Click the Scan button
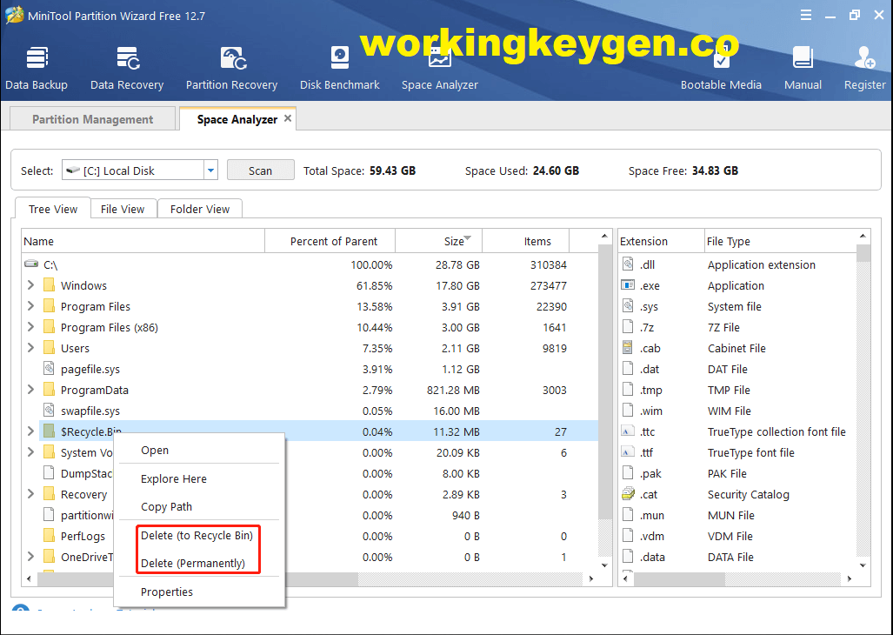The width and height of the screenshot is (893, 635). 260,170
